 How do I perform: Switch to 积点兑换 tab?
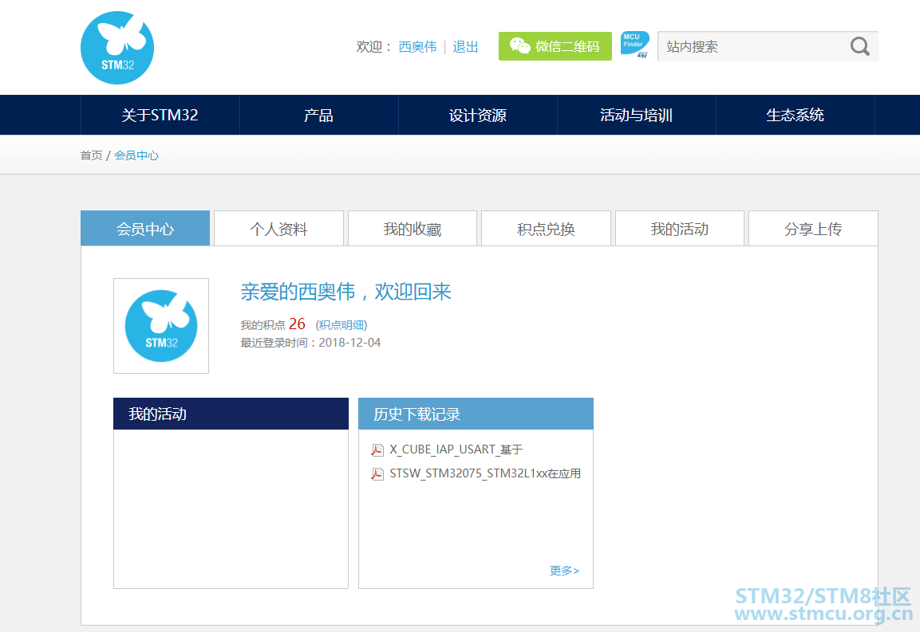(547, 229)
